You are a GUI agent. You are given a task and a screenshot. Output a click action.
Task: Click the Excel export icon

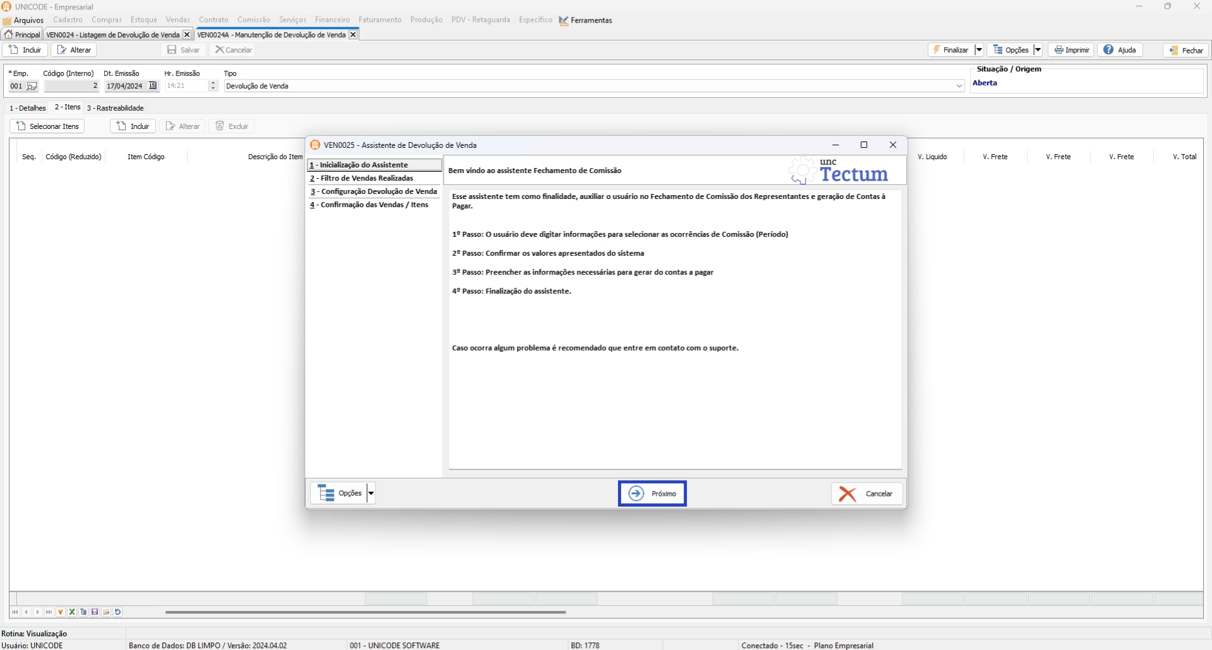coord(72,612)
